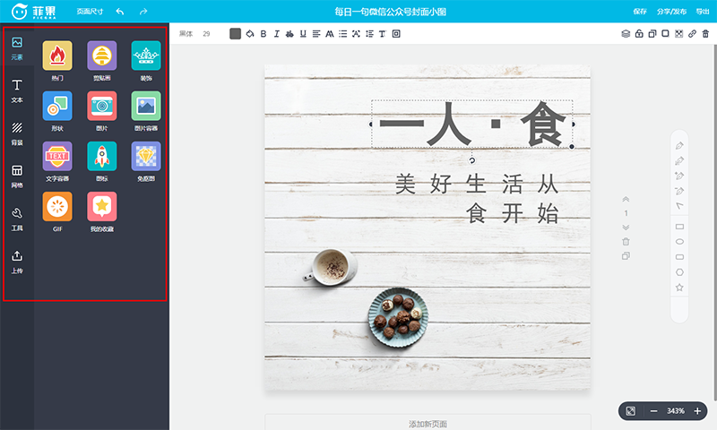
Task: Open the 免抠图 diamond cutout category
Action: click(x=146, y=156)
